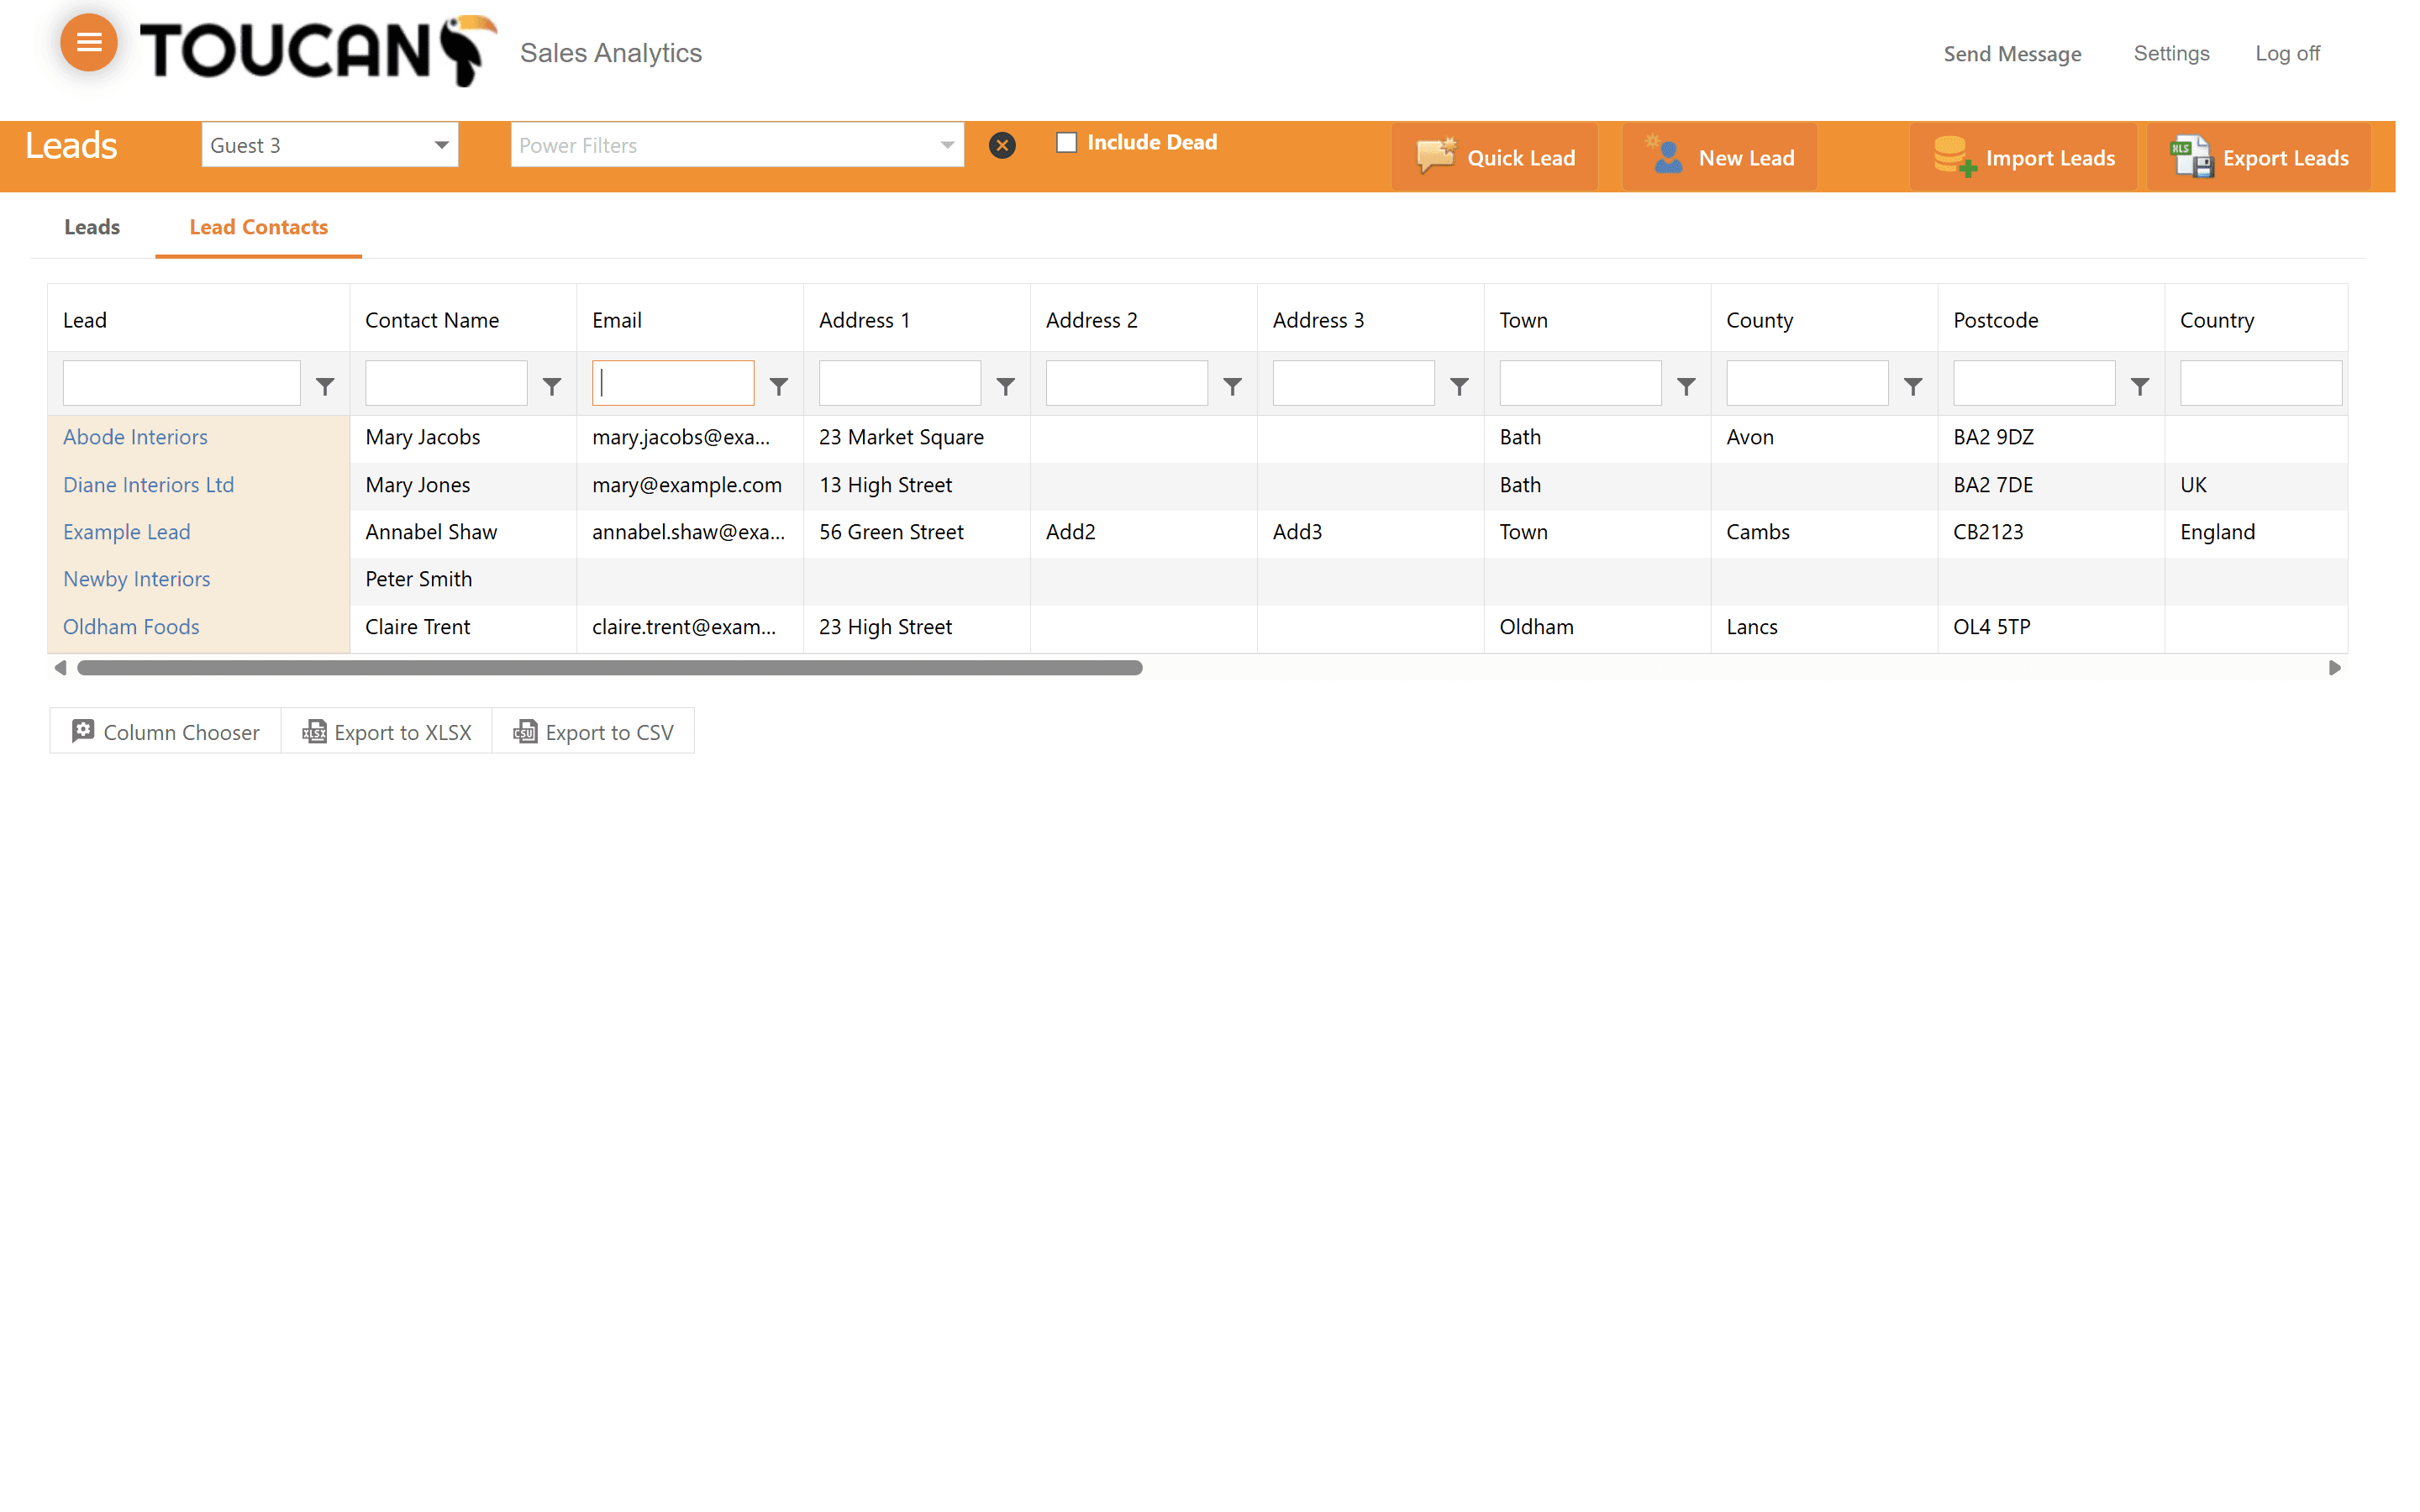
Task: Click the Lead column filter funnel icon
Action: pos(325,385)
